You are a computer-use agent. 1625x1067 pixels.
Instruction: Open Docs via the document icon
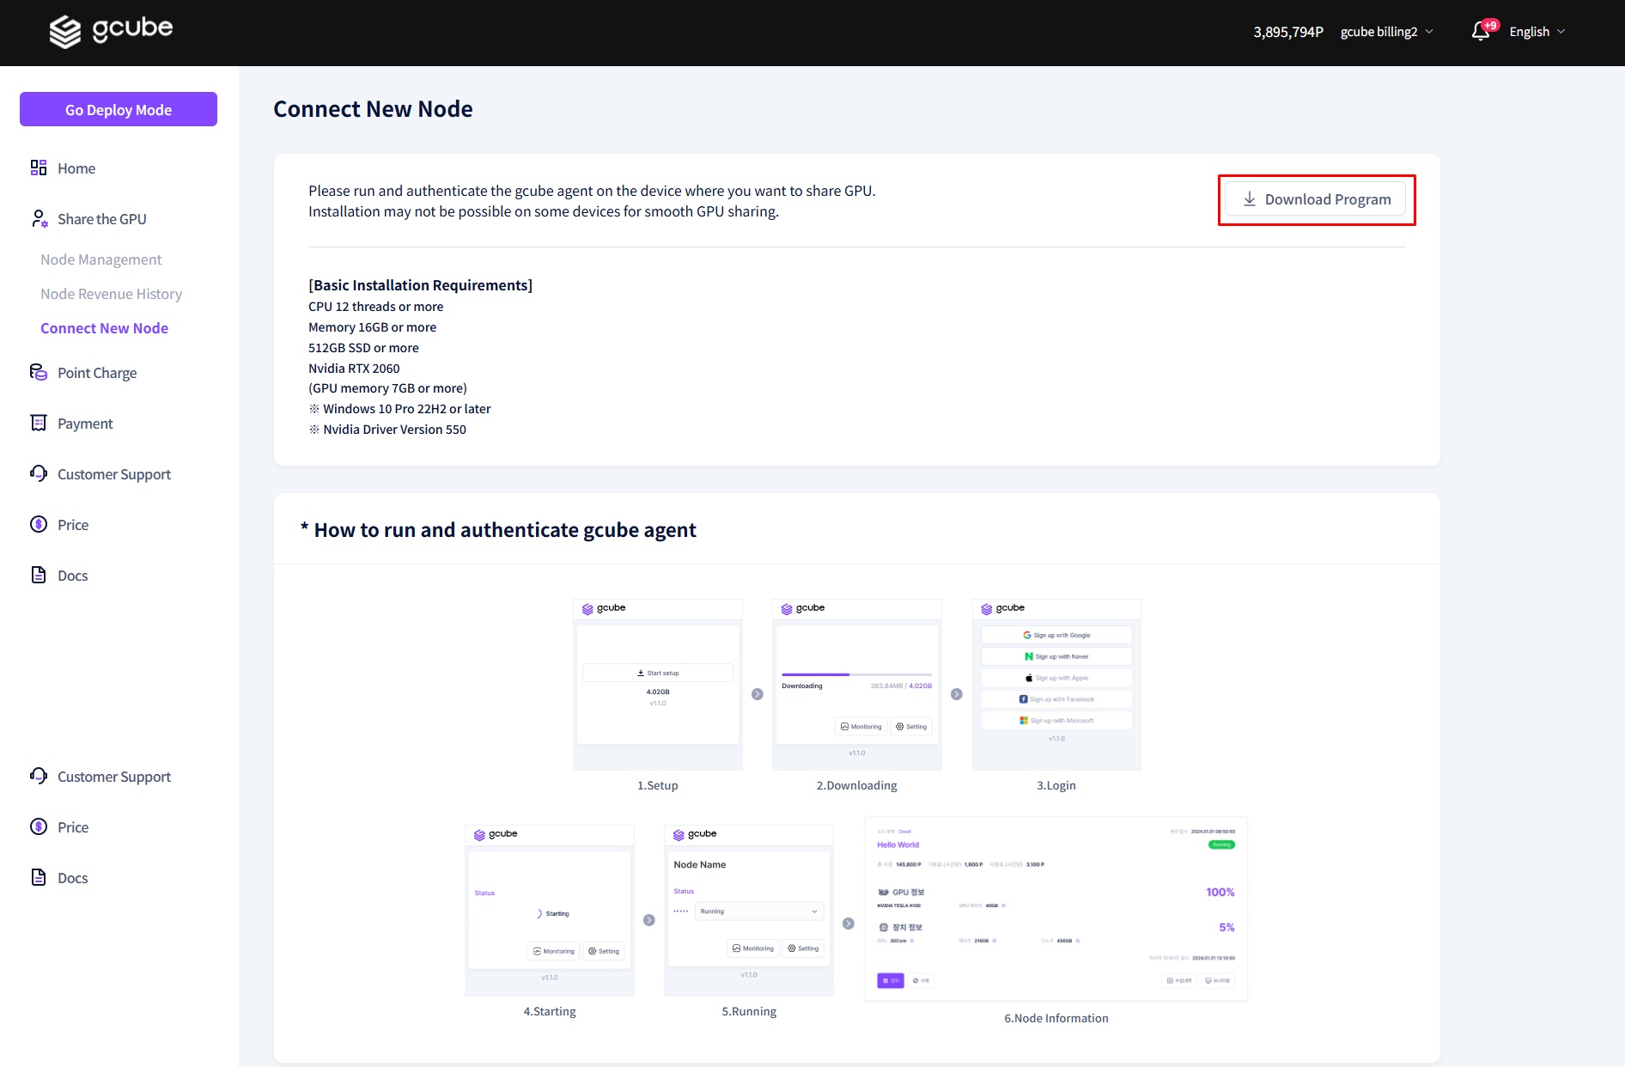pyautogui.click(x=38, y=575)
